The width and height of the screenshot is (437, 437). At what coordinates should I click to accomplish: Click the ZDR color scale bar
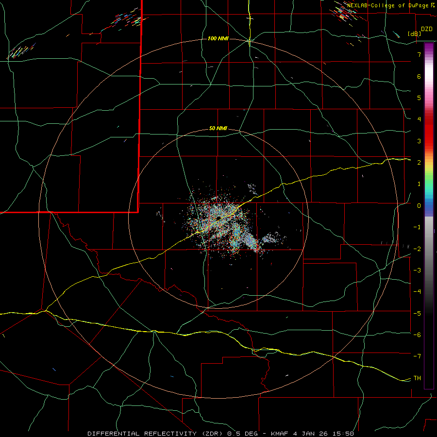click(x=429, y=216)
